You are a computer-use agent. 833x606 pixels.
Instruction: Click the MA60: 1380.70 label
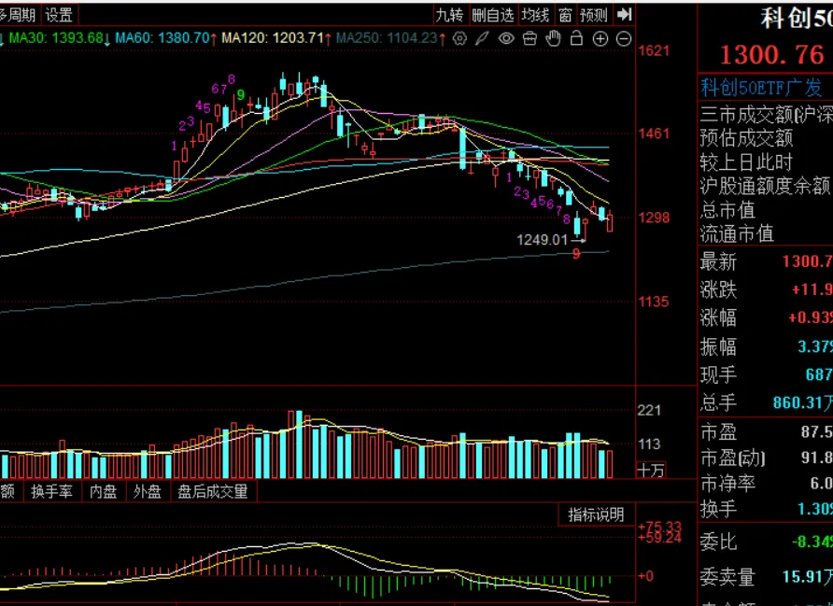162,38
